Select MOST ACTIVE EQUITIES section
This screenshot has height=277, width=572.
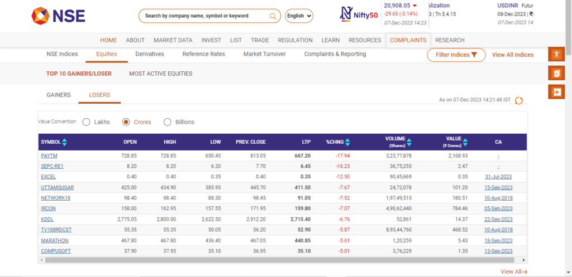(160, 74)
